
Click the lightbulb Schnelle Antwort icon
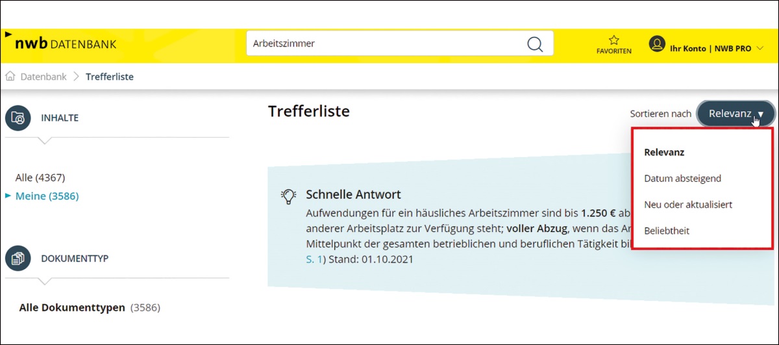click(288, 196)
